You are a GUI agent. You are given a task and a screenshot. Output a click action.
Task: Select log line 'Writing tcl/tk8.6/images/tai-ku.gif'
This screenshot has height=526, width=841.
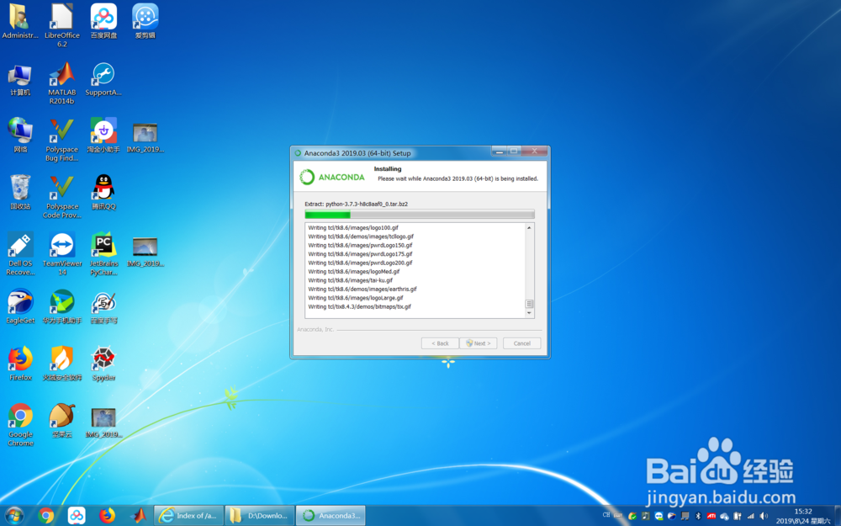350,280
